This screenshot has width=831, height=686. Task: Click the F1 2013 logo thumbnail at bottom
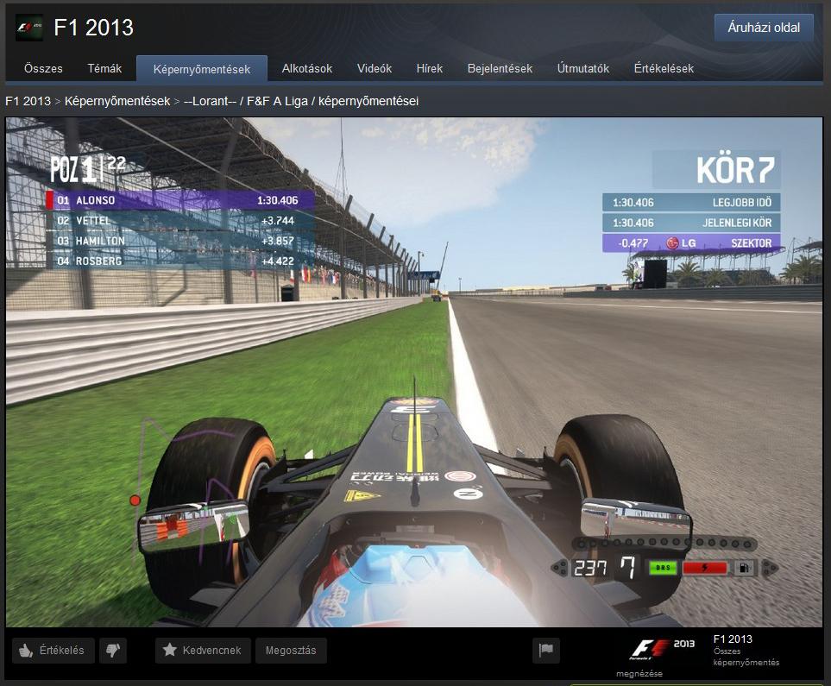[663, 649]
